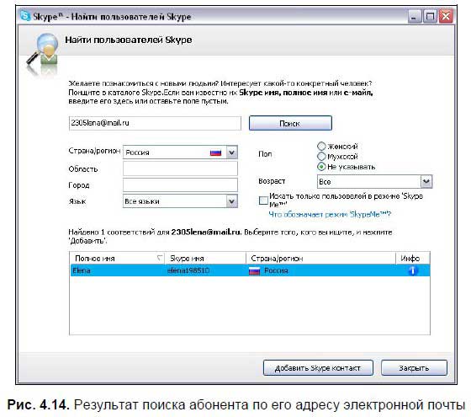
Task: Open Elena's blue info icon
Action: click(413, 270)
